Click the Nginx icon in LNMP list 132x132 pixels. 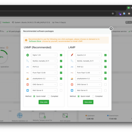[x=28, y=55]
